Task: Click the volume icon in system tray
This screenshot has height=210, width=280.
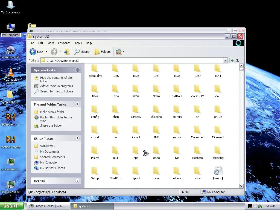Action: pyautogui.click(x=255, y=206)
